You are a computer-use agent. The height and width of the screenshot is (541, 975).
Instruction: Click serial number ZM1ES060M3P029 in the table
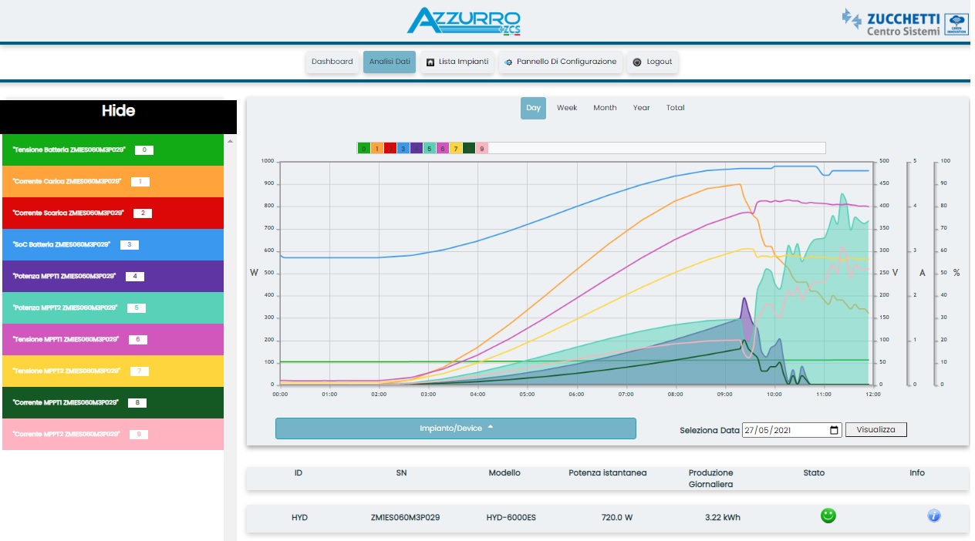(x=405, y=518)
